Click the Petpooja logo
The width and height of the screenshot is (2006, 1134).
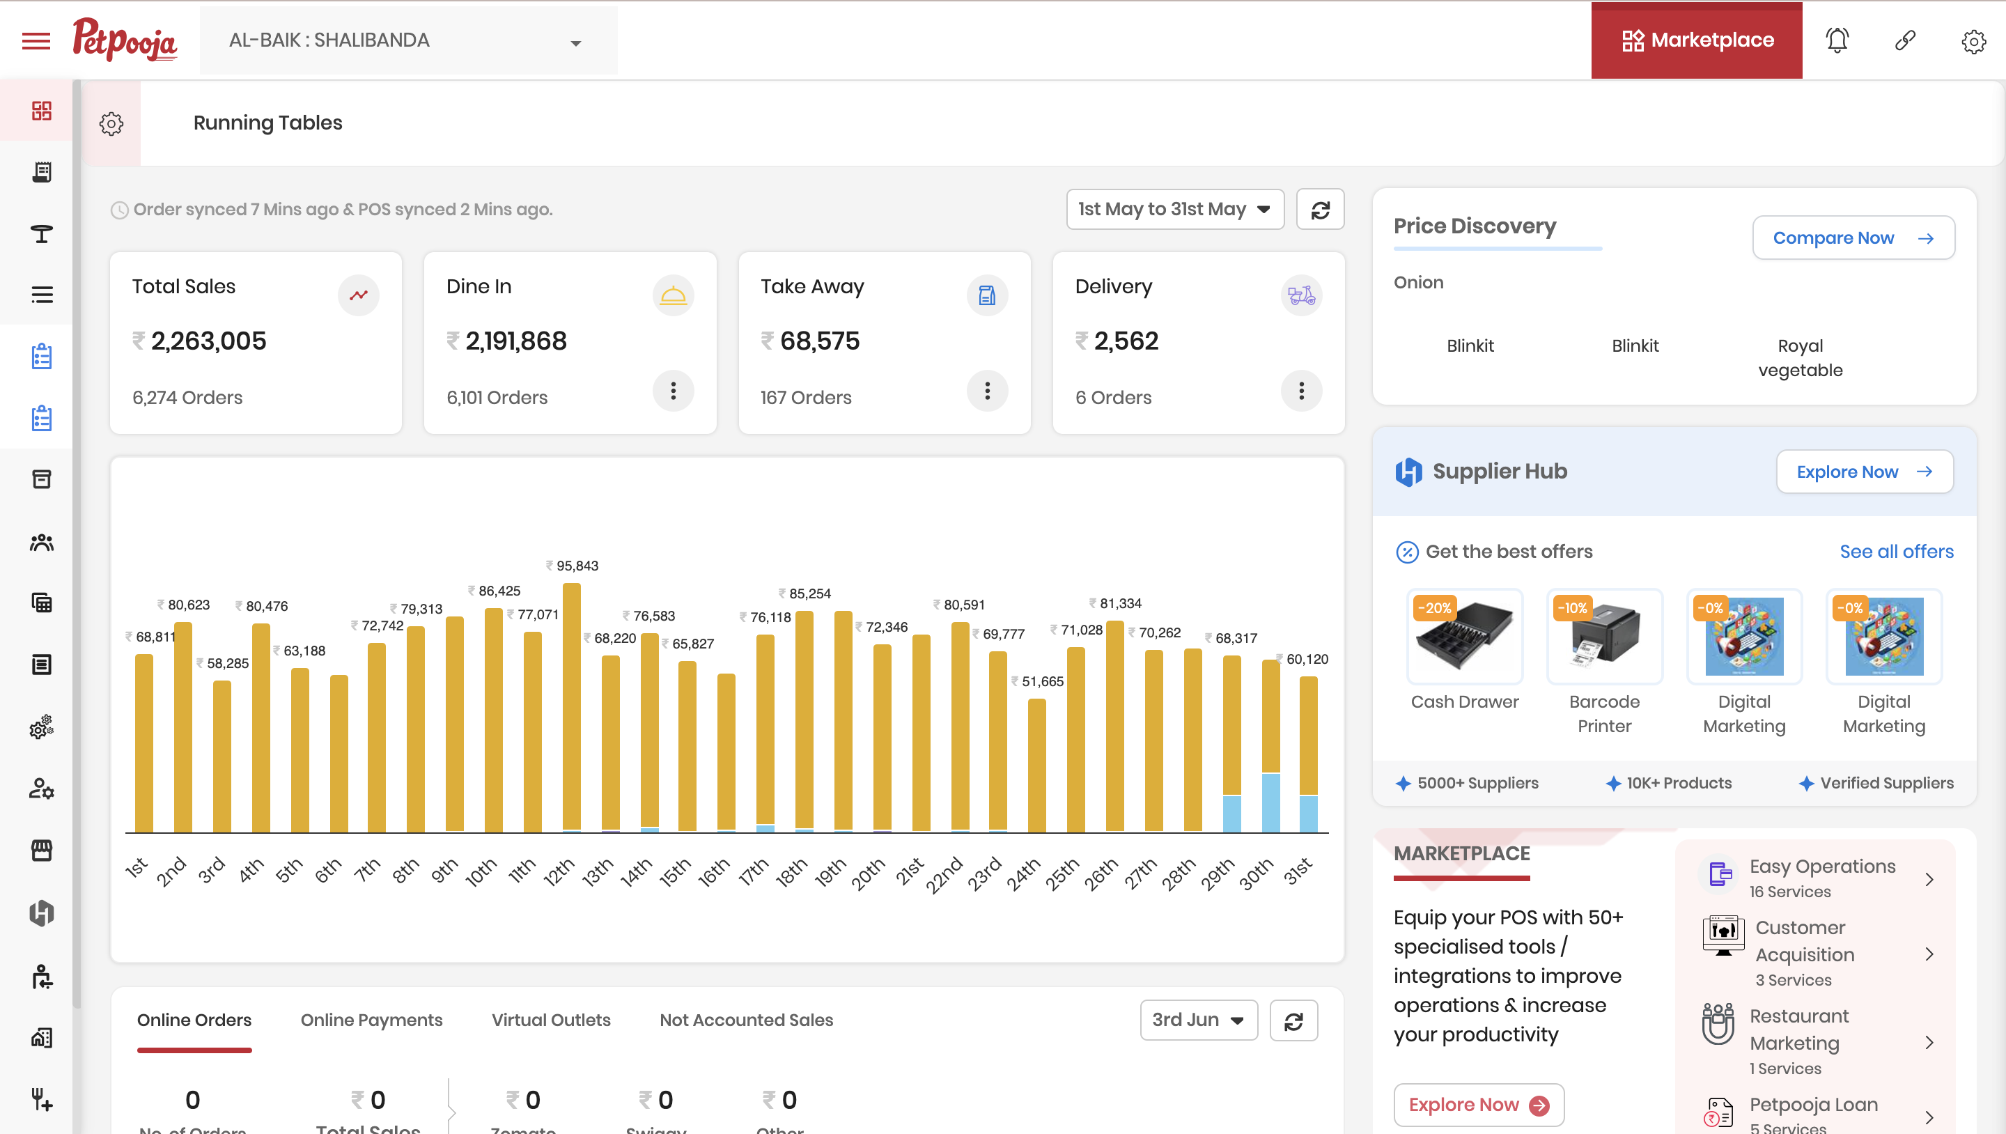click(125, 40)
